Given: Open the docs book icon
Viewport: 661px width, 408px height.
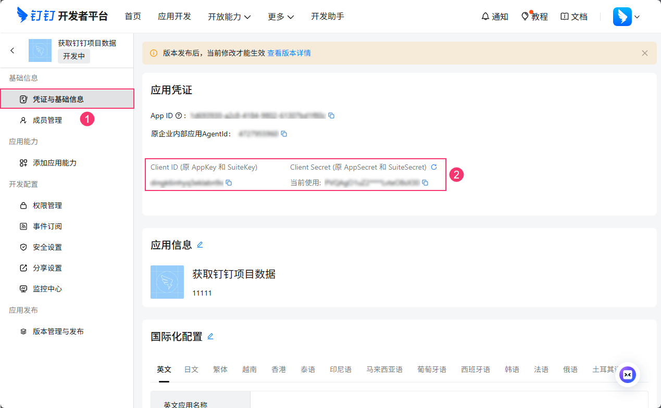Looking at the screenshot, I should coord(565,17).
